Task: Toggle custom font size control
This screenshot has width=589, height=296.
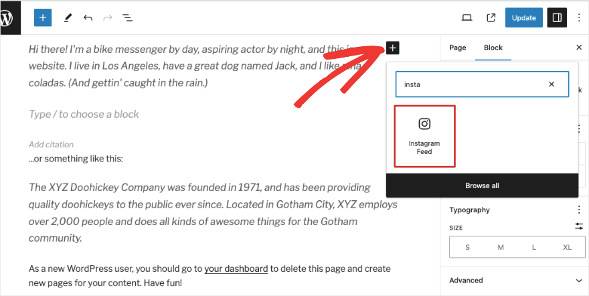Action: 579,227
